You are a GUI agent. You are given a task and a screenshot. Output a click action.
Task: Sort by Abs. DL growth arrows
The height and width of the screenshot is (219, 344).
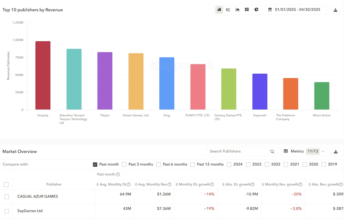tap(223, 185)
